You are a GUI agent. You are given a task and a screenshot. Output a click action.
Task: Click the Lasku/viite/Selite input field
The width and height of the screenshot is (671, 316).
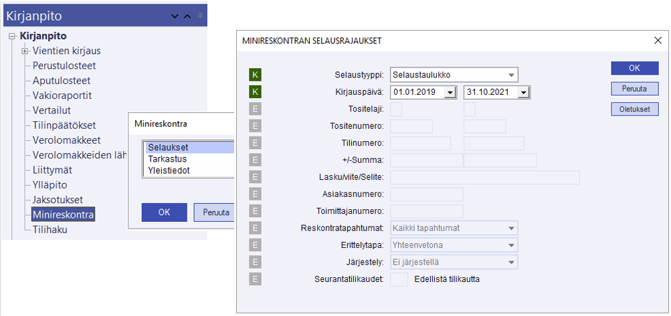484,177
